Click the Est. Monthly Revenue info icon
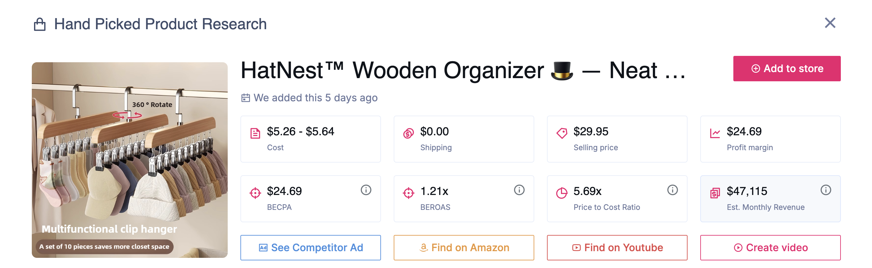872x268 pixels. pos(826,190)
